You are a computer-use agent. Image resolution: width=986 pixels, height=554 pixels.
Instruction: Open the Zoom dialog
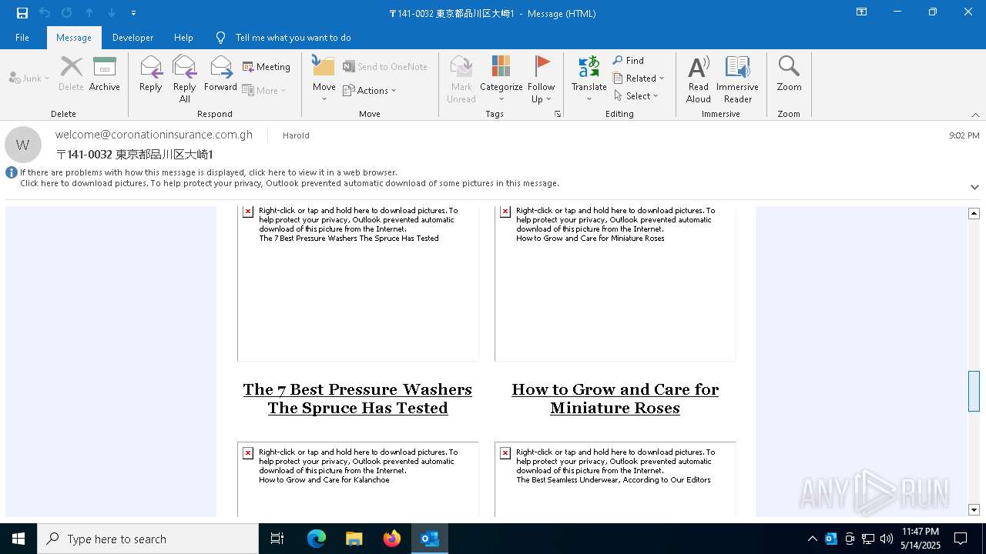tap(789, 74)
